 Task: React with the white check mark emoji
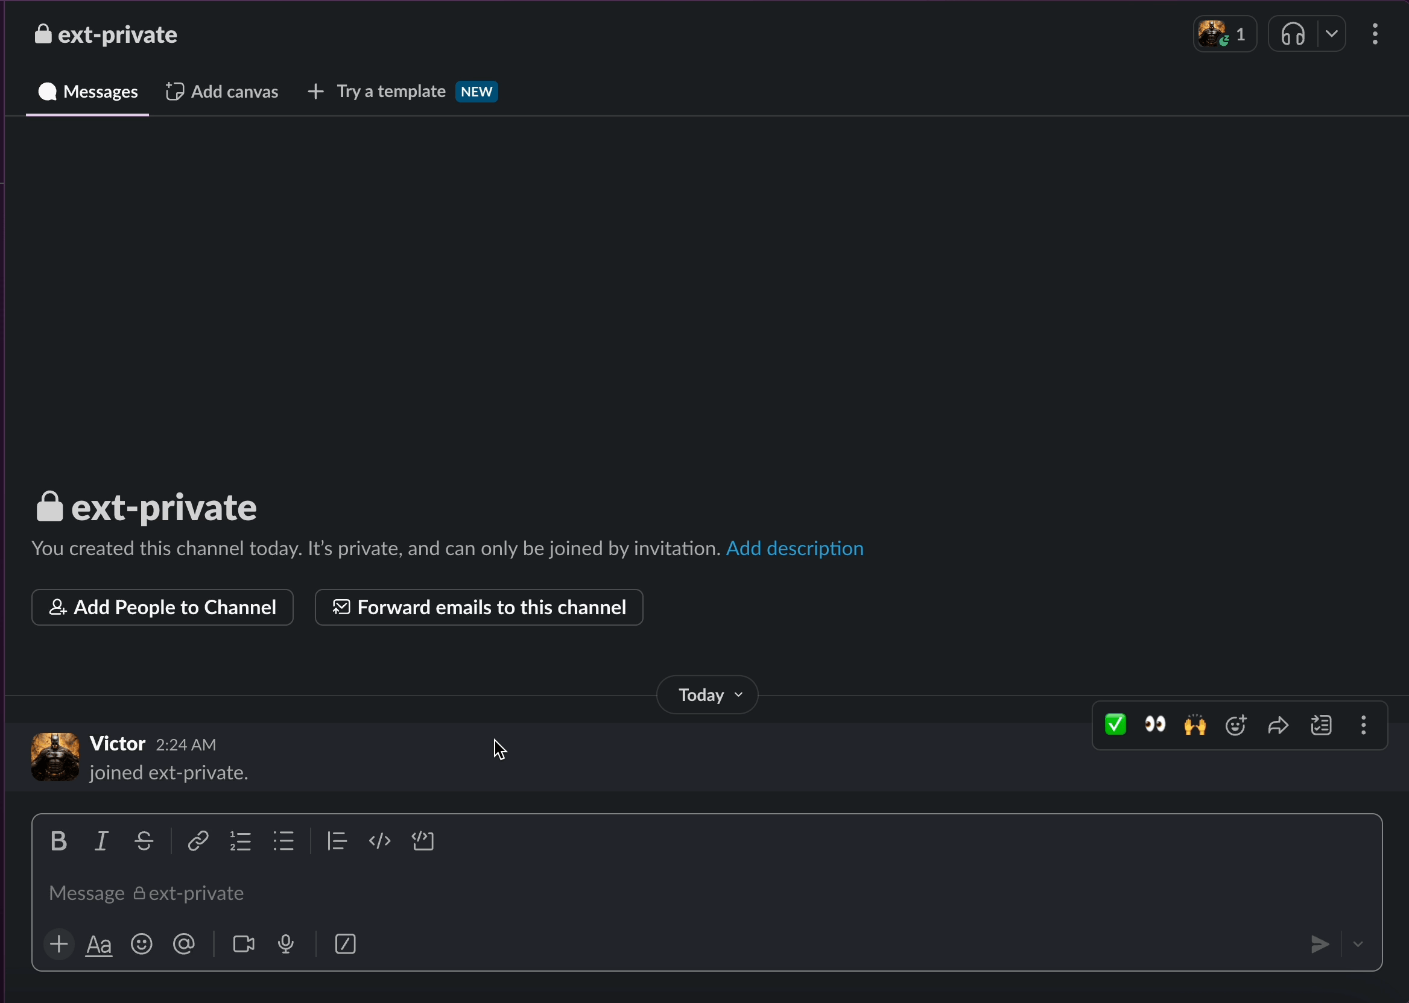[x=1115, y=725]
